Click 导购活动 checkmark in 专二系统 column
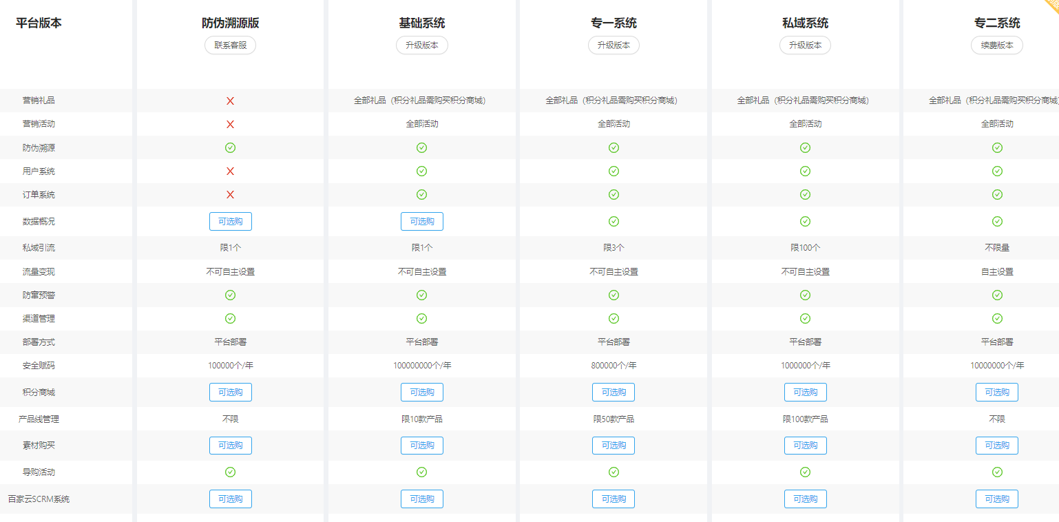The image size is (1059, 522). (x=997, y=472)
